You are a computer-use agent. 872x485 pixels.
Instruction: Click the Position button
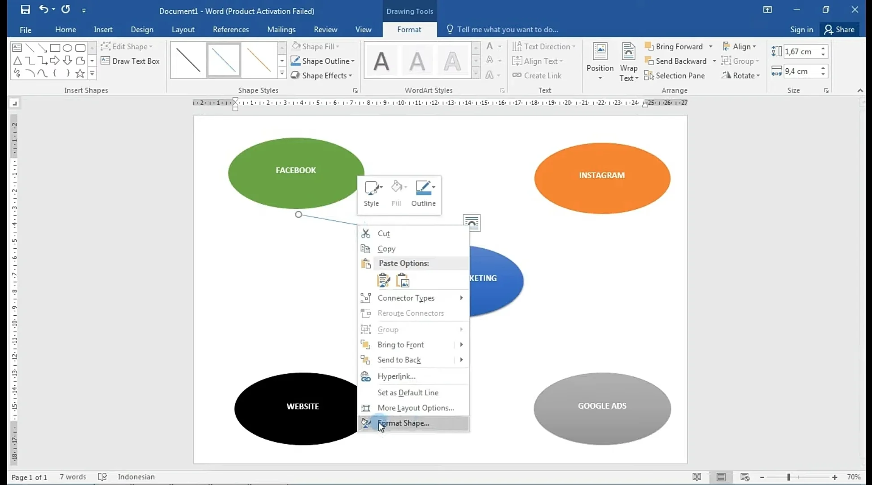coord(600,62)
